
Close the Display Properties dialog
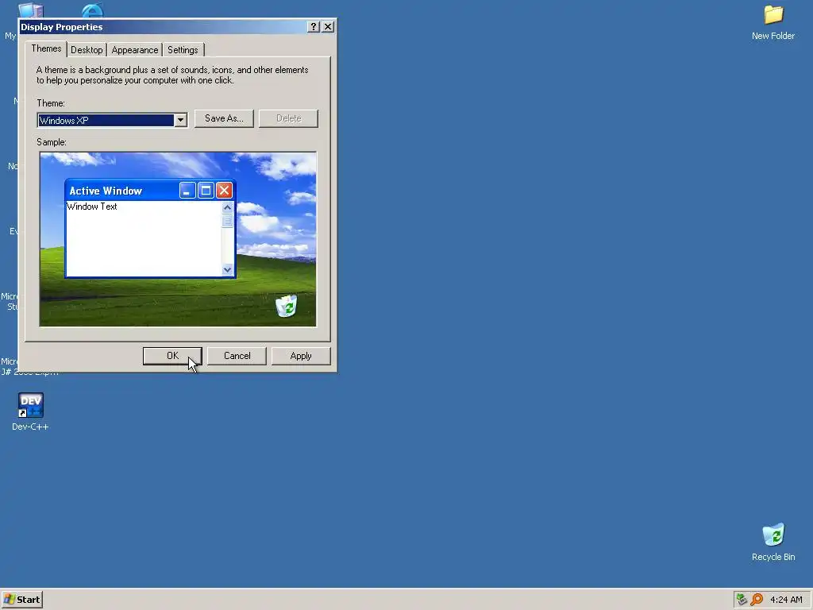(x=328, y=27)
